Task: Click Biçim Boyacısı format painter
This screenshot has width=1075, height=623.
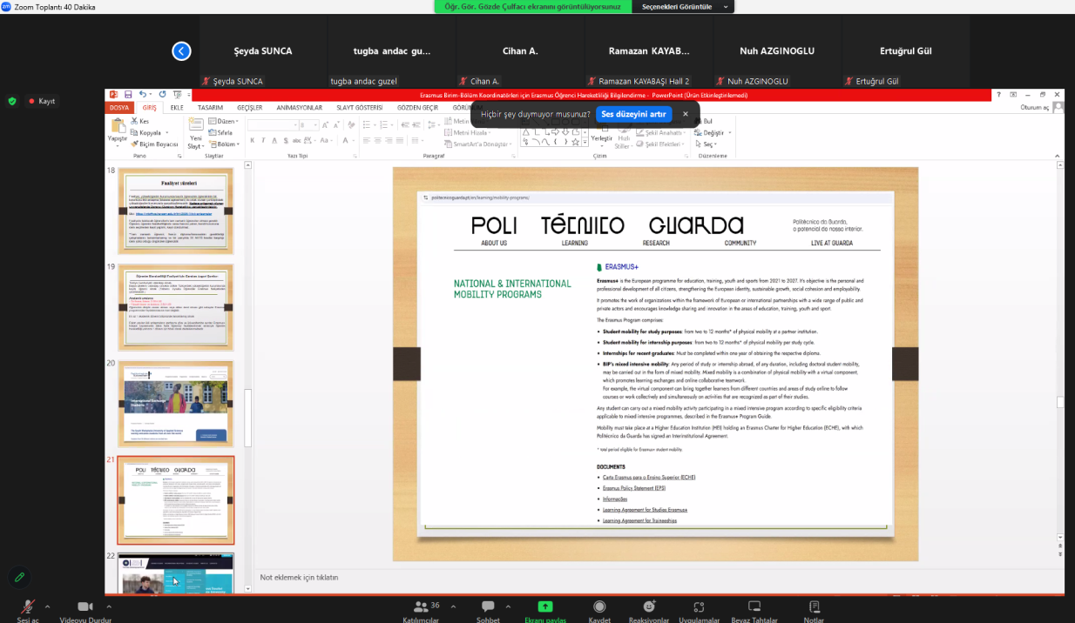Action: click(154, 144)
